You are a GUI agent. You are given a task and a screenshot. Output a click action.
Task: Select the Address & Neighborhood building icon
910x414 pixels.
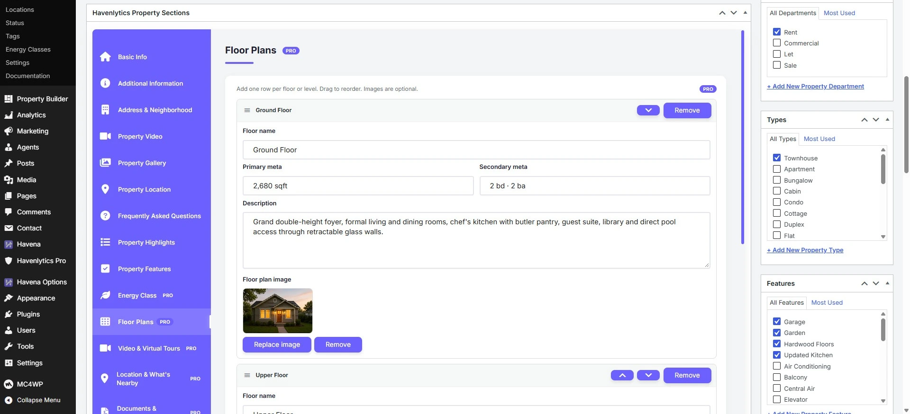click(105, 110)
